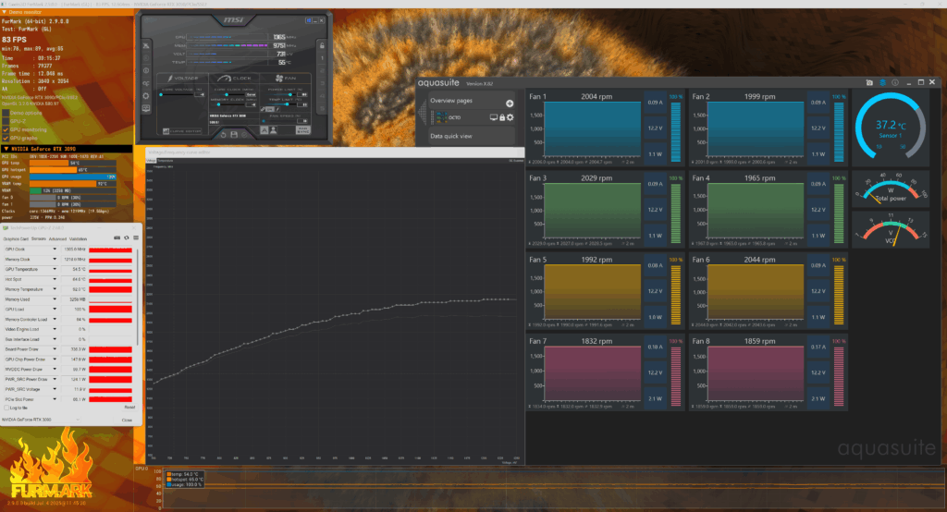Switch to GPU-Z Validation tab
Image resolution: width=947 pixels, height=512 pixels.
coord(78,239)
